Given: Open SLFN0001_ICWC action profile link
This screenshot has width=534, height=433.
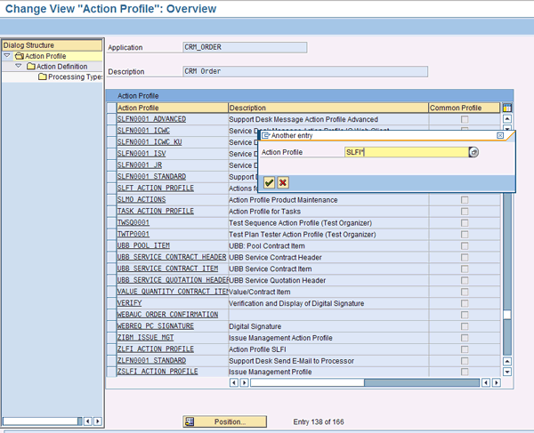Looking at the screenshot, I should (x=143, y=131).
